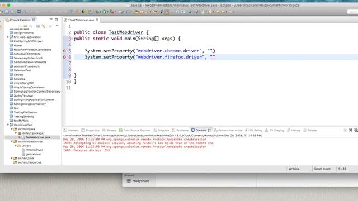Minimize the Project Explorer view
Screen dimensions: 358x201
(51, 20)
